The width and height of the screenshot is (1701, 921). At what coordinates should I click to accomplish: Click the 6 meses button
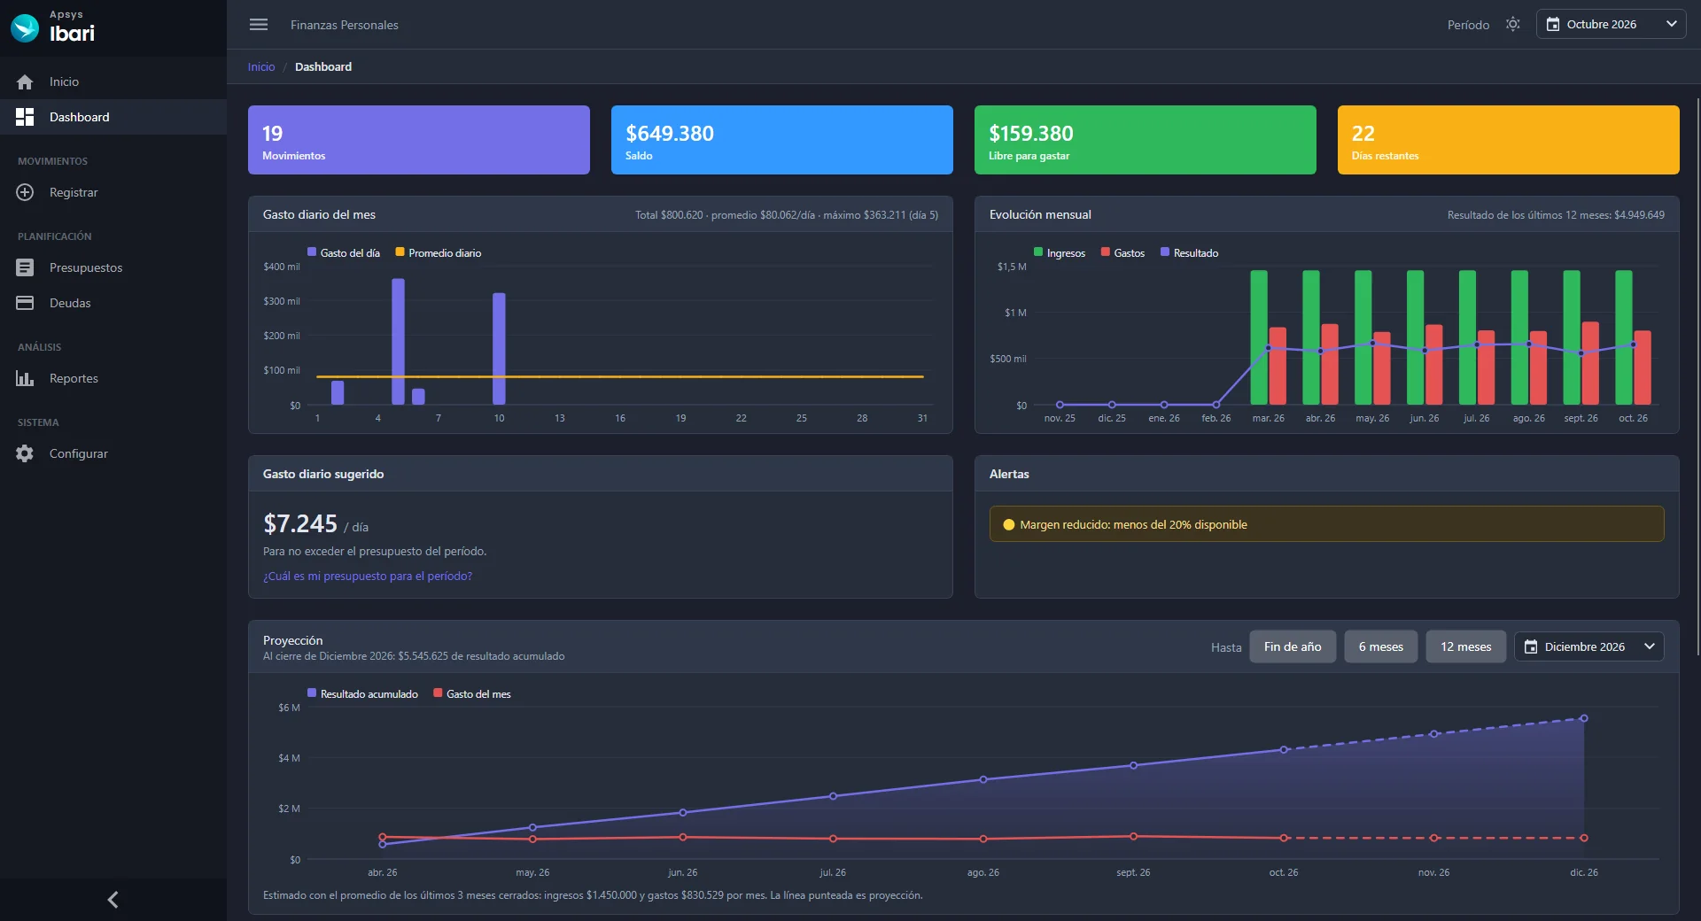pyautogui.click(x=1381, y=646)
